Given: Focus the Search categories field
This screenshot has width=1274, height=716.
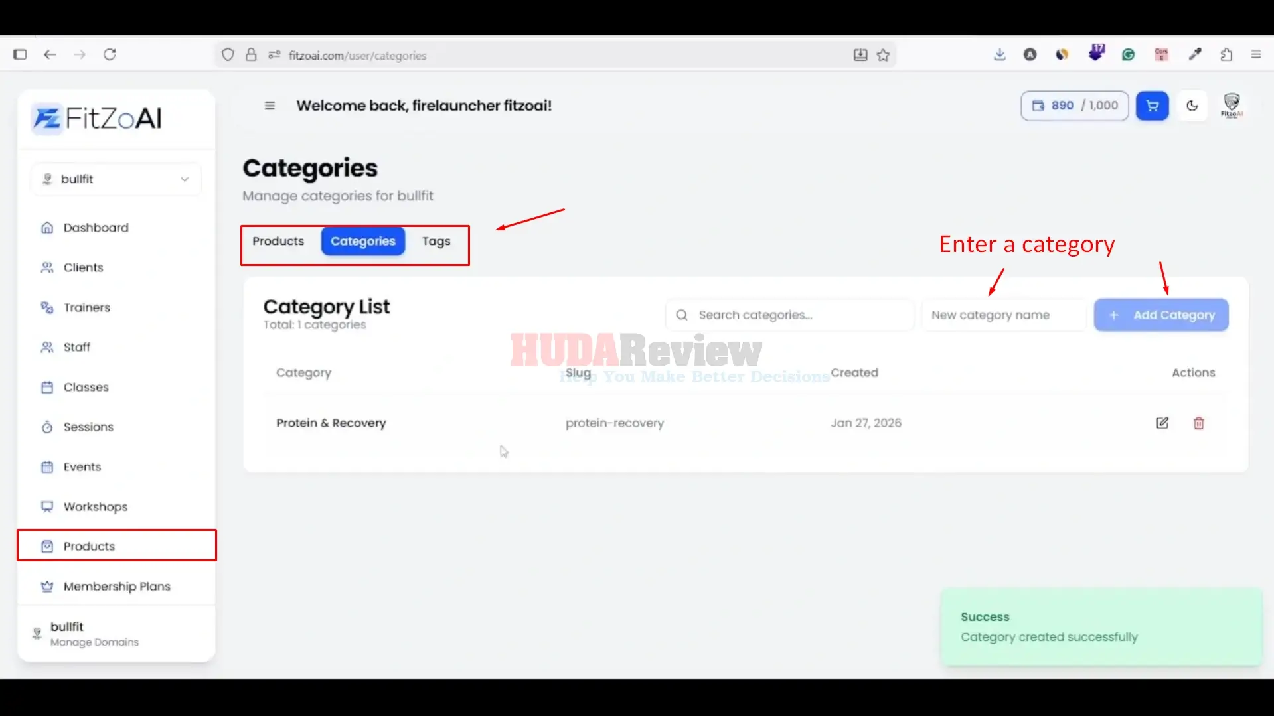Looking at the screenshot, I should click(x=790, y=315).
